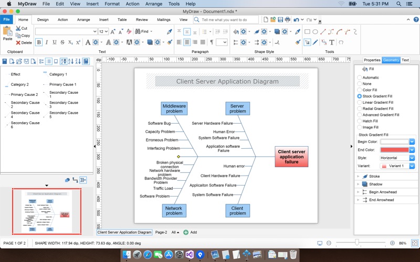Image resolution: width=420 pixels, height=262 pixels.
Task: Toggle Underline text formatting
Action: (x=55, y=42)
